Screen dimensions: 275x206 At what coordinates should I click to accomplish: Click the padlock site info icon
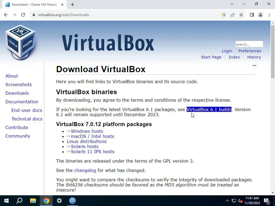(34, 15)
